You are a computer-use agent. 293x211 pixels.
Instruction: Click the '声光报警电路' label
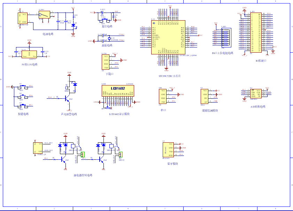tap(69, 114)
